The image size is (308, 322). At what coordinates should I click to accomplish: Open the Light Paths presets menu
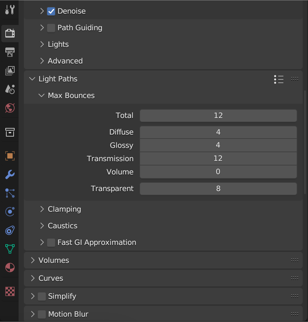(x=279, y=79)
